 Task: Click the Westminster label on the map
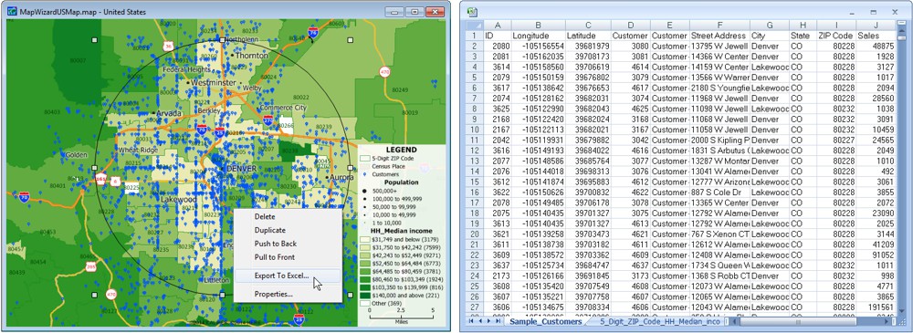click(x=213, y=83)
